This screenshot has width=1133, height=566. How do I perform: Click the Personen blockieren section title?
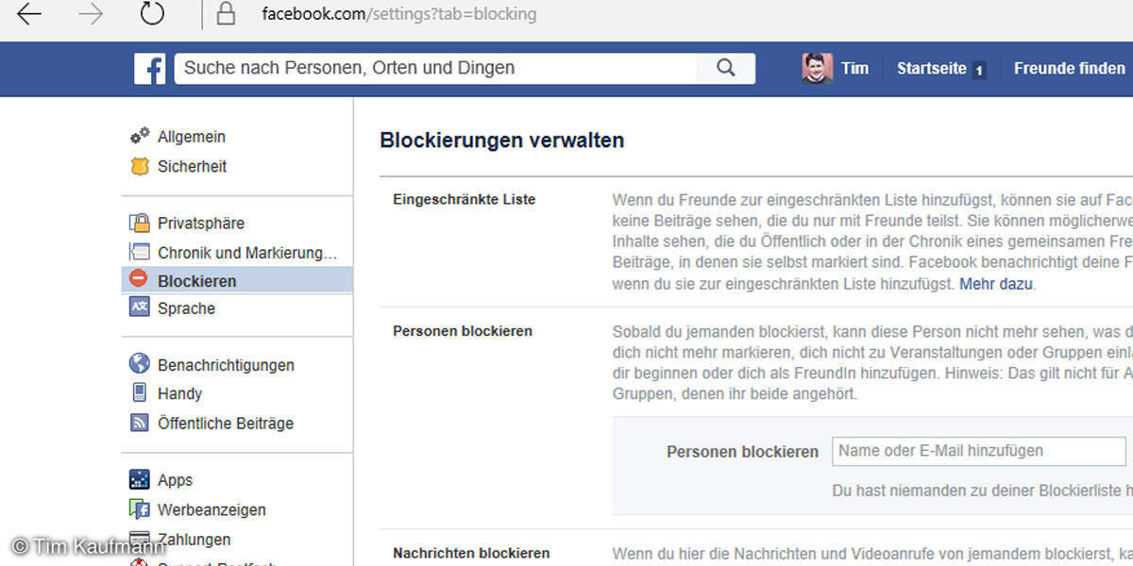(x=463, y=331)
